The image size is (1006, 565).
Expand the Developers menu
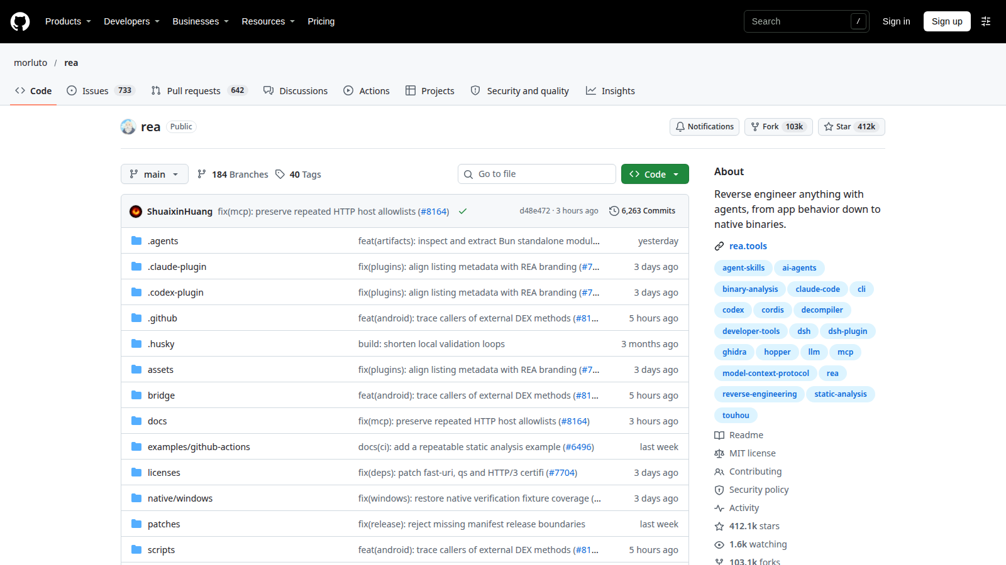click(131, 21)
